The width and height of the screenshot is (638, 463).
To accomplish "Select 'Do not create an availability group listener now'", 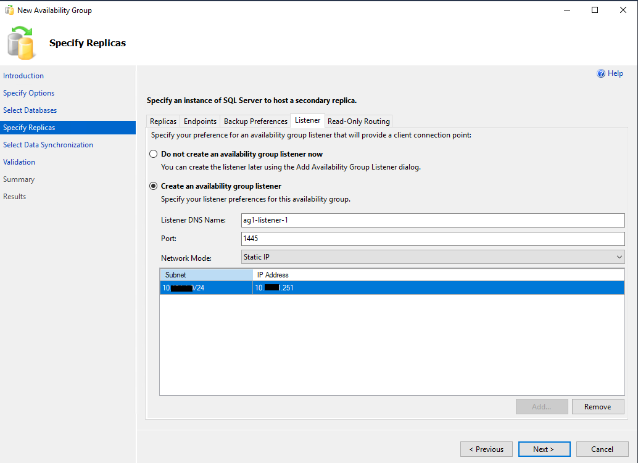I will [x=154, y=154].
